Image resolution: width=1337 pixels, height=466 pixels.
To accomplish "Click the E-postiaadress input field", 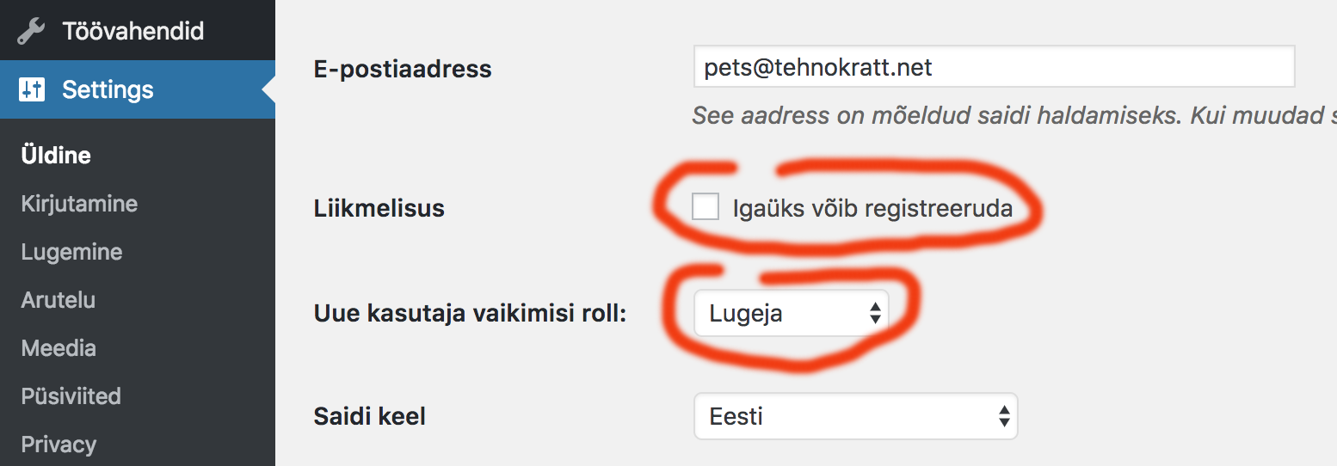I will [x=994, y=67].
